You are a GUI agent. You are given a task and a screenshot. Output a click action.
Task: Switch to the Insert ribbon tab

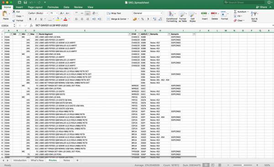pyautogui.click(x=19, y=7)
